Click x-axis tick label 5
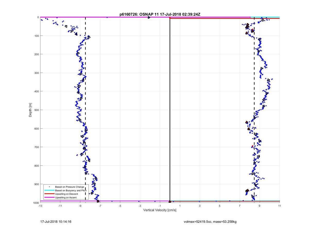This screenshot has width=309, height=228. click(x=220, y=206)
